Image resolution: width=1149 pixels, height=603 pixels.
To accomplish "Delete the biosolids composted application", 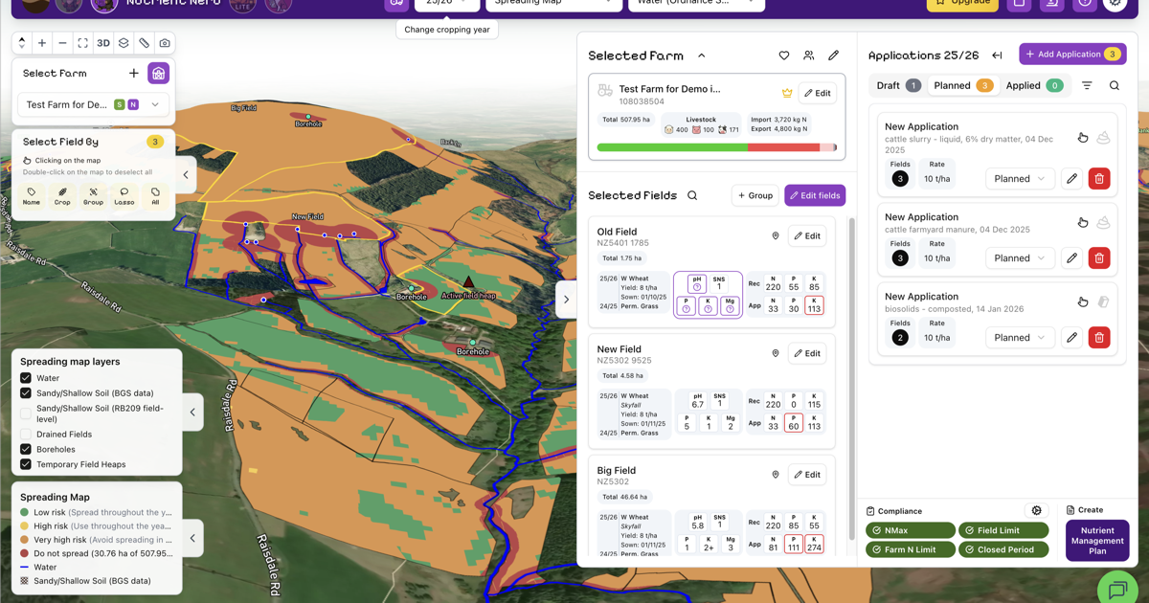I will [x=1099, y=338].
